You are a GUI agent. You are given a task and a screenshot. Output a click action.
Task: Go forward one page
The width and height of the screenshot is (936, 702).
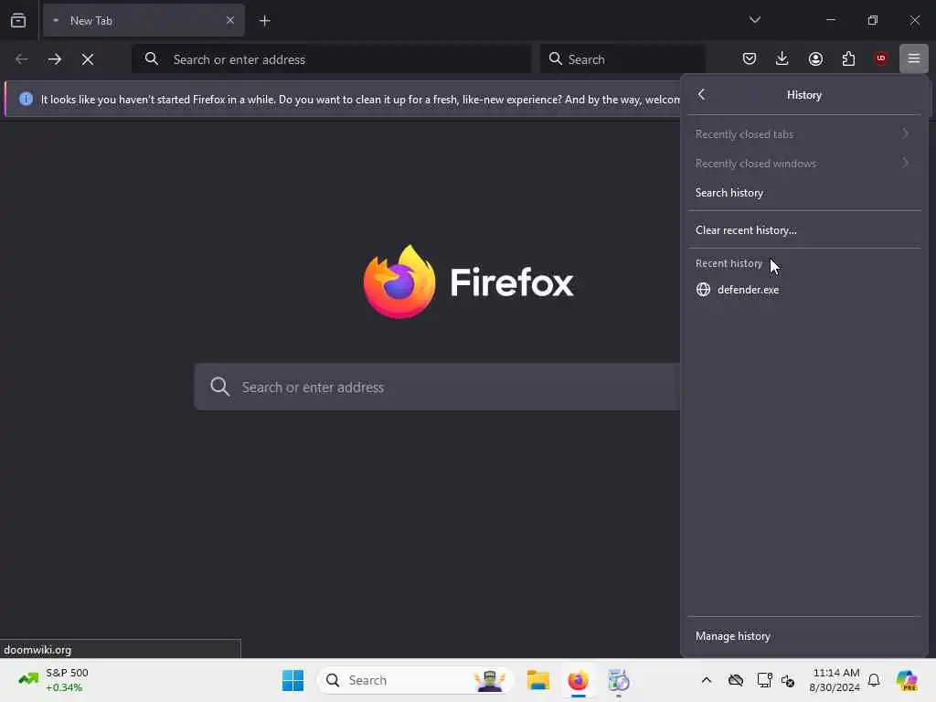tap(55, 59)
